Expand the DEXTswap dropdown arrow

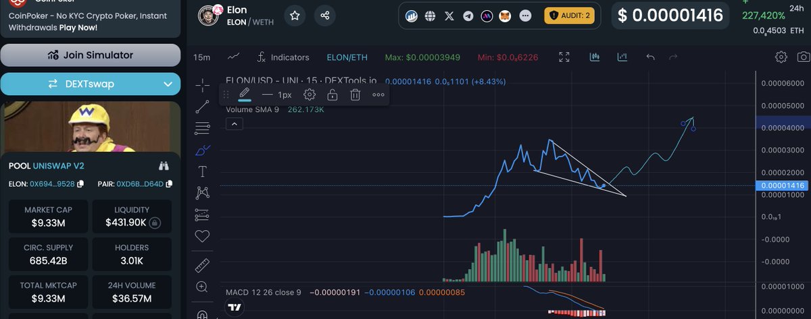coord(168,84)
